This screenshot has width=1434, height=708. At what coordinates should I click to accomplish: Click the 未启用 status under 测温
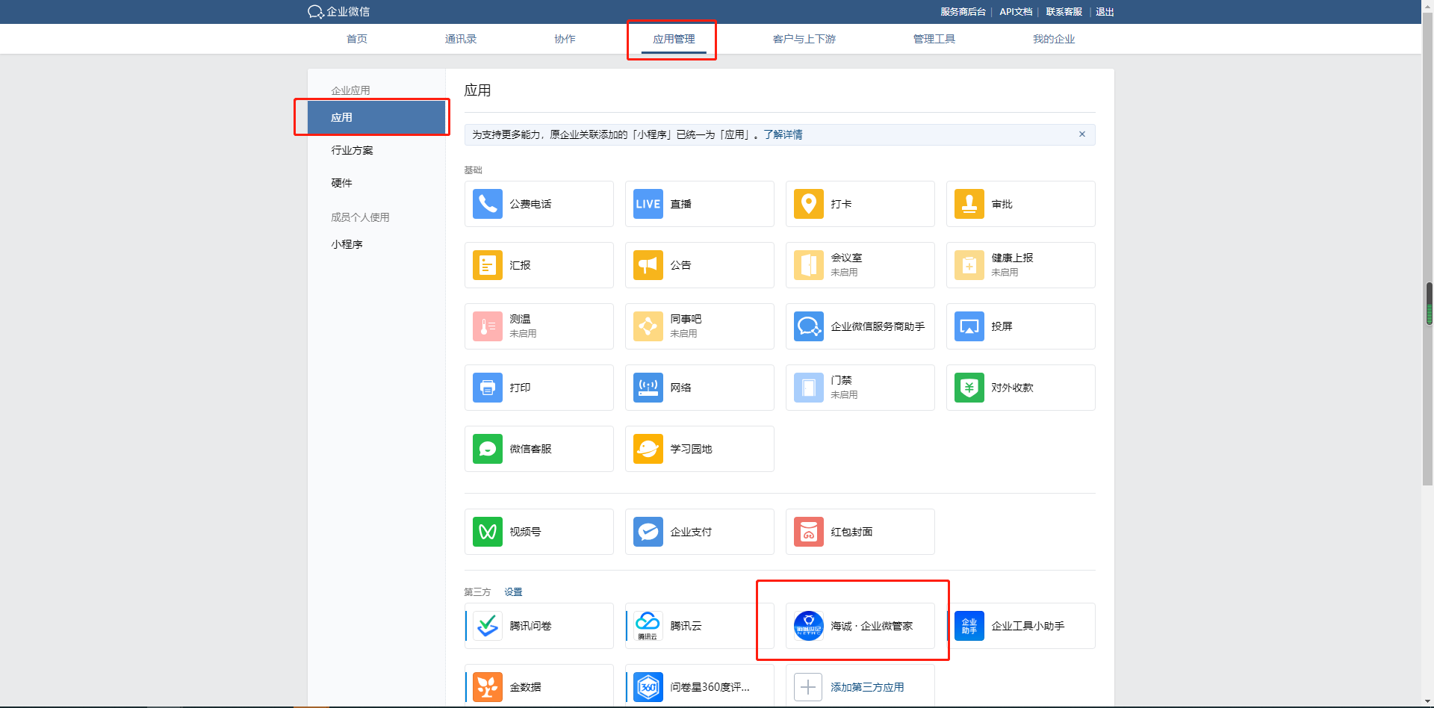pyautogui.click(x=523, y=334)
